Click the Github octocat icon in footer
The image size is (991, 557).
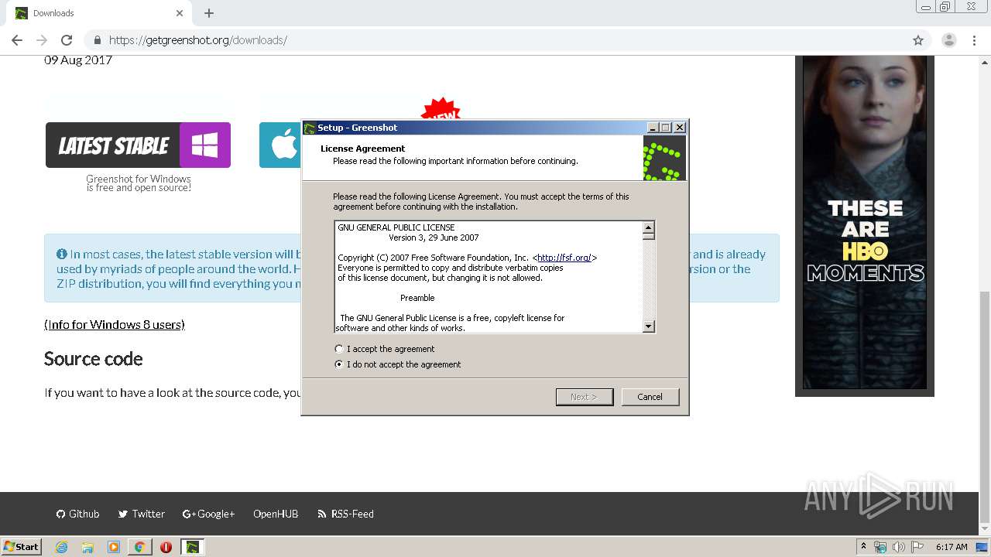[60, 514]
